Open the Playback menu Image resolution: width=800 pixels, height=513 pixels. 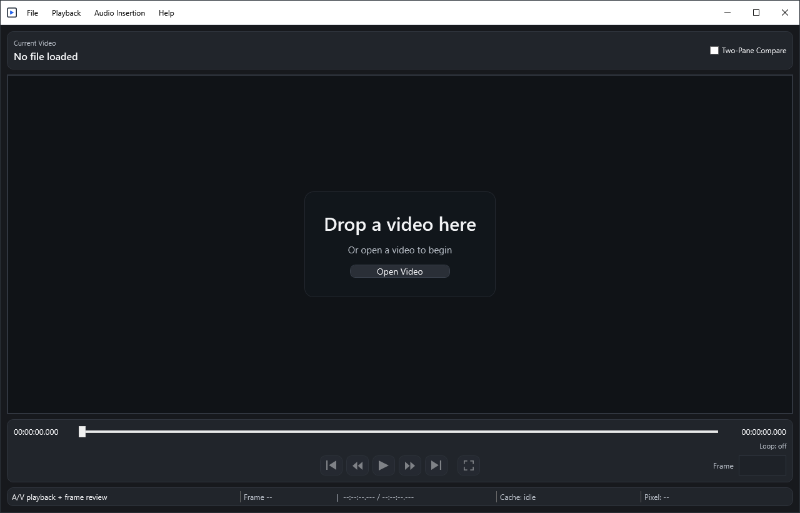pos(66,13)
